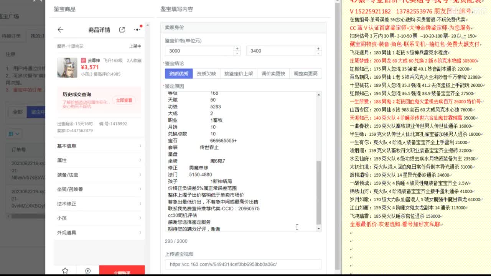Click inside the 鉴定原因 text area
This screenshot has height=276, width=491.
point(241,161)
